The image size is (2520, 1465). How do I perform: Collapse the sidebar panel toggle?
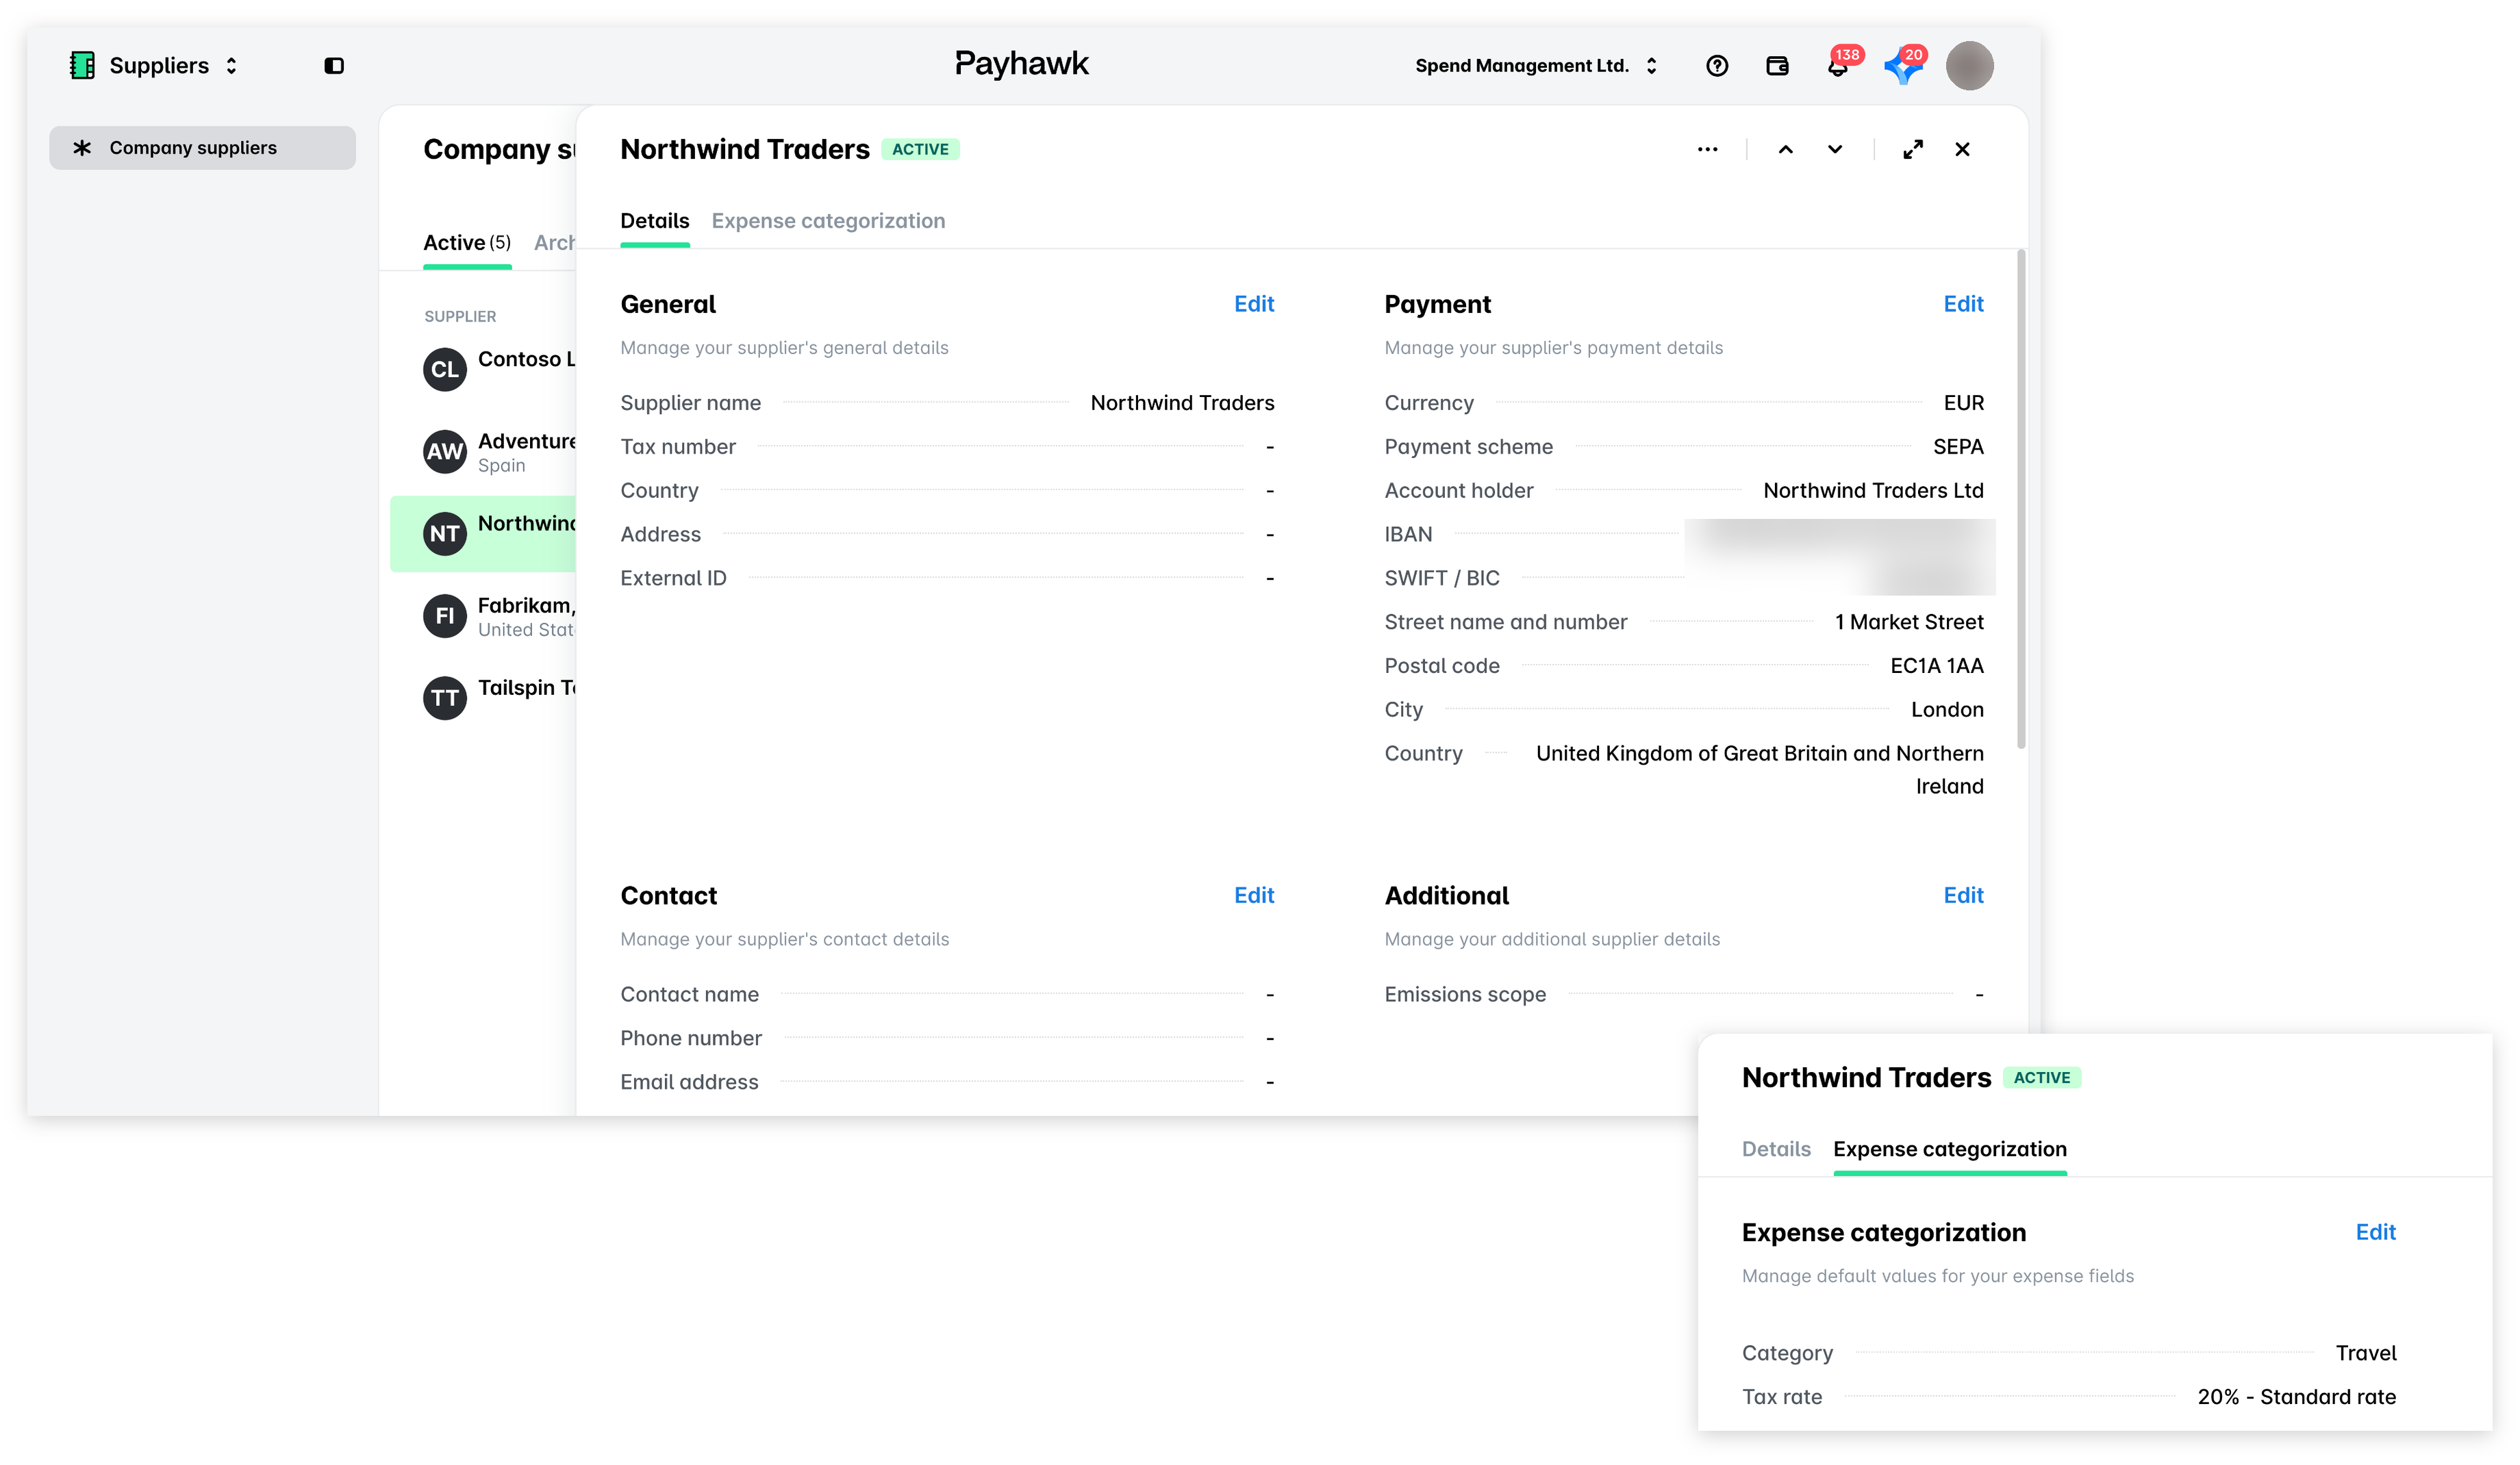pos(334,65)
